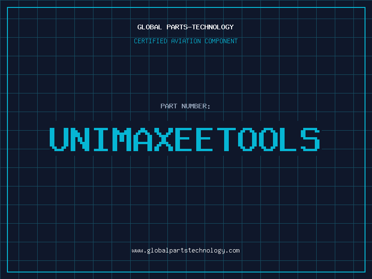Select the CERTIFIED AVIATION COMPONENT subtitle
The image size is (372, 279).
(186, 41)
